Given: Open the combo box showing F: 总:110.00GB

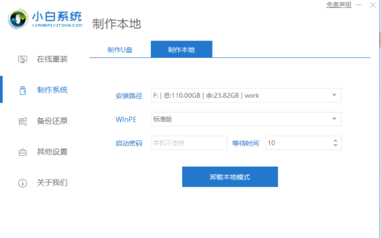Looking at the screenshot, I should point(247,95).
